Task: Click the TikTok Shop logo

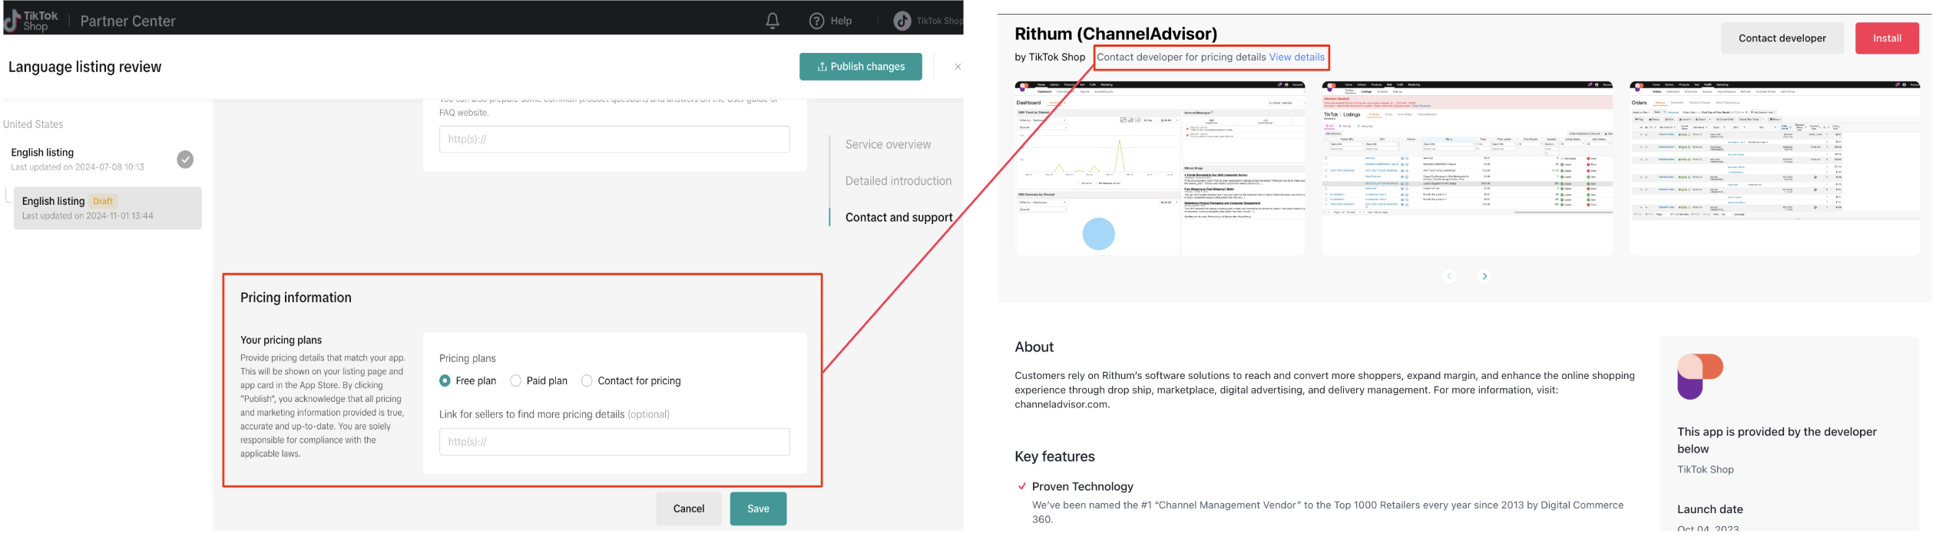Action: 31,21
